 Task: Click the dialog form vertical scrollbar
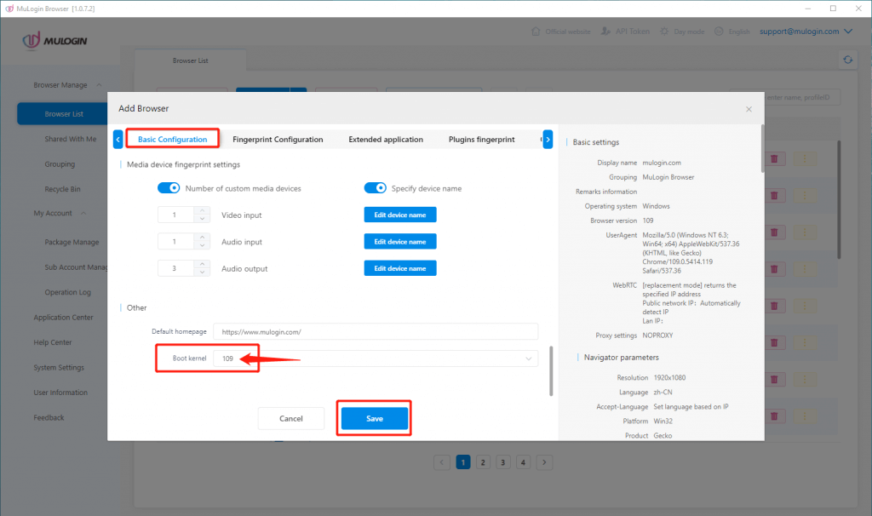pos(551,371)
